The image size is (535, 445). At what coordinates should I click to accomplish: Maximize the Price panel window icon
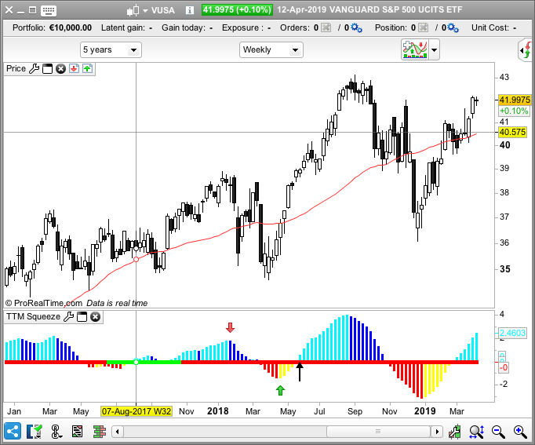(47, 68)
